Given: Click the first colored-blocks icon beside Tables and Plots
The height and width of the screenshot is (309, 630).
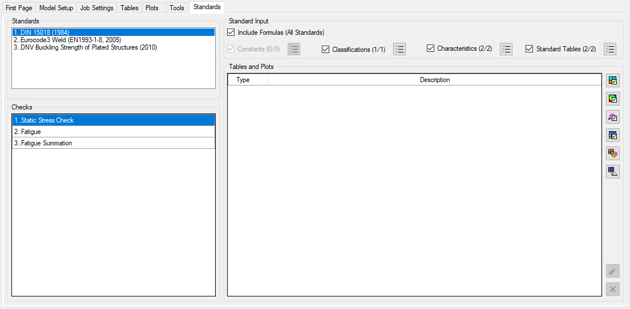Looking at the screenshot, I should coord(612,80).
